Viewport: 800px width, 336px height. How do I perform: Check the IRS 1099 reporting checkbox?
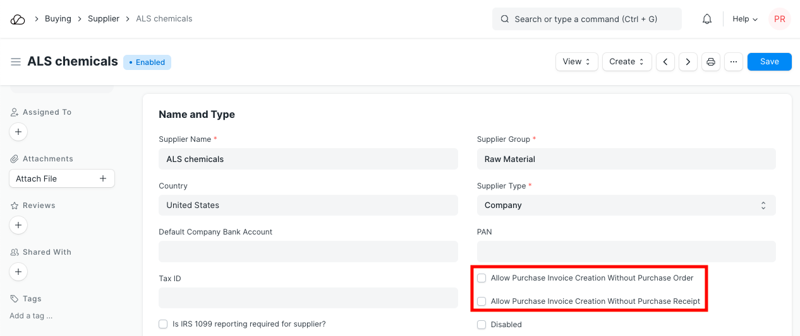point(164,324)
